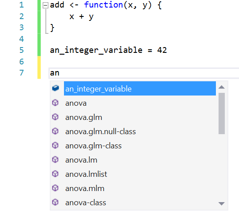Viewport: 239px width, 219px height.
Task: Click the cube icon next to anova.lm
Action: pos(55,160)
